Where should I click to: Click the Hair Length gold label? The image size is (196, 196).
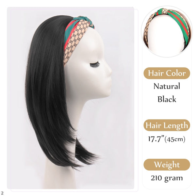point(167,125)
